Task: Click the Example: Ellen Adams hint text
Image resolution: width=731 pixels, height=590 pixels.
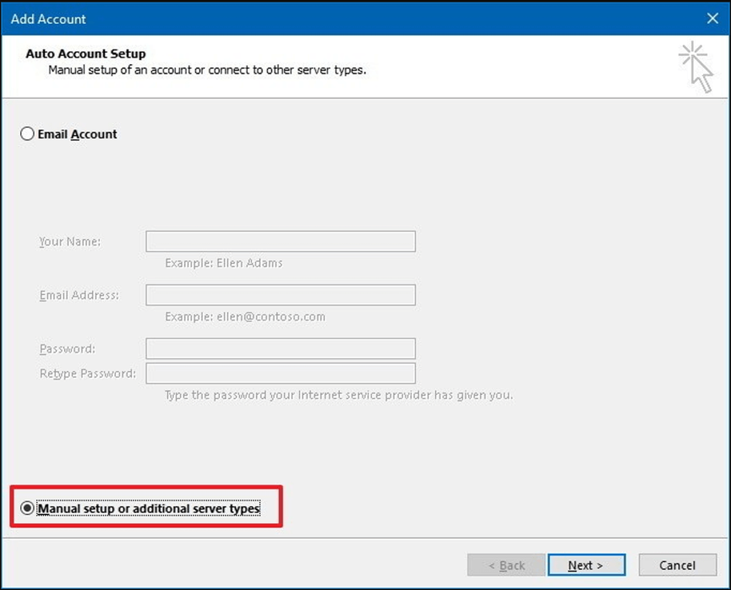Action: click(224, 263)
